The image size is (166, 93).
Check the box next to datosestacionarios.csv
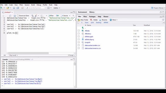(79, 48)
